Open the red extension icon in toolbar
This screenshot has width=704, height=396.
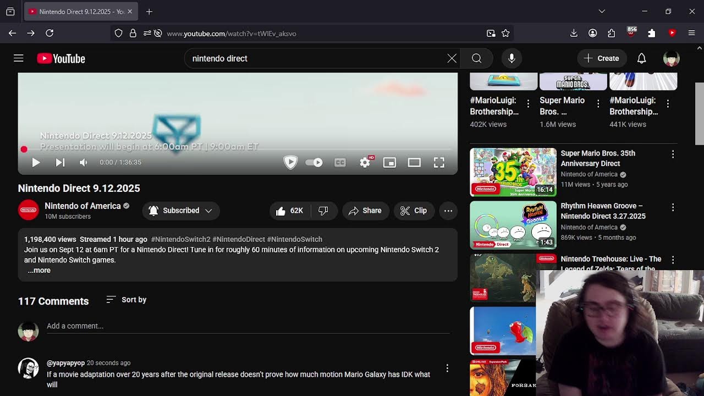pyautogui.click(x=672, y=34)
